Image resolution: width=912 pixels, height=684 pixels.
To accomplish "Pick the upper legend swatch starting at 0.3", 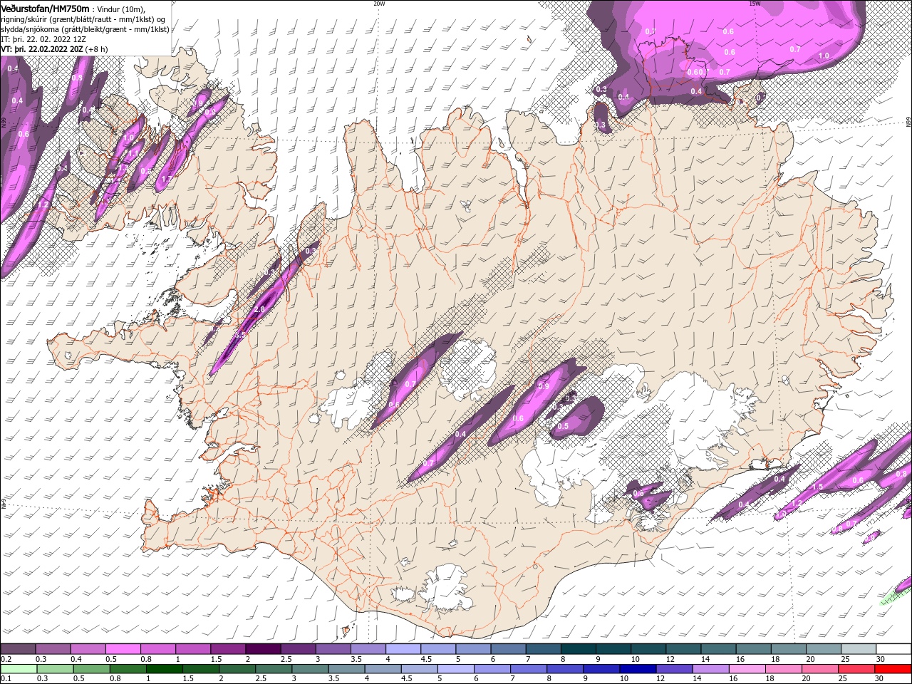I will coord(53,649).
